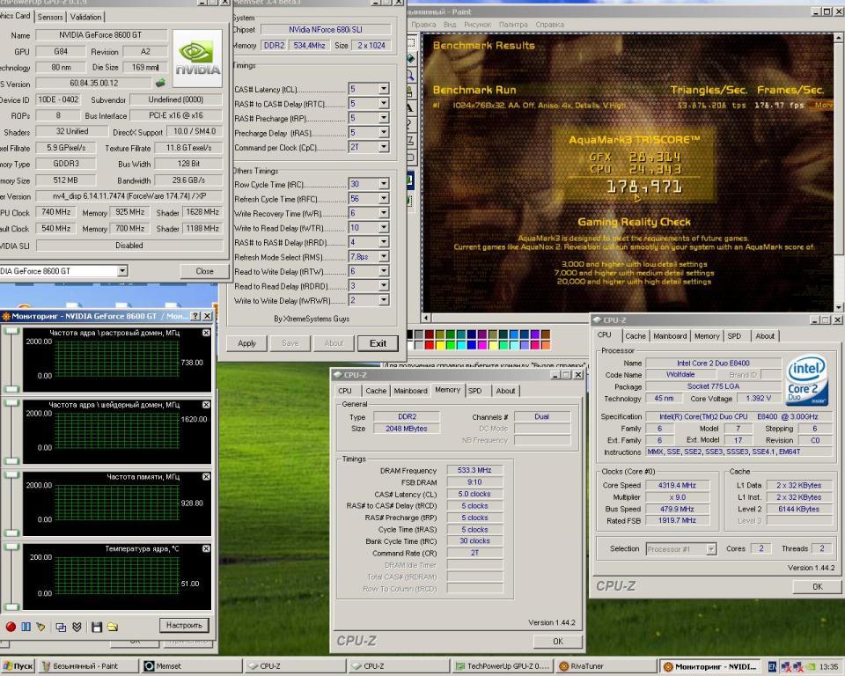Switch to the RivaTuner taskbar button
This screenshot has width=845, height=676.
click(x=606, y=666)
